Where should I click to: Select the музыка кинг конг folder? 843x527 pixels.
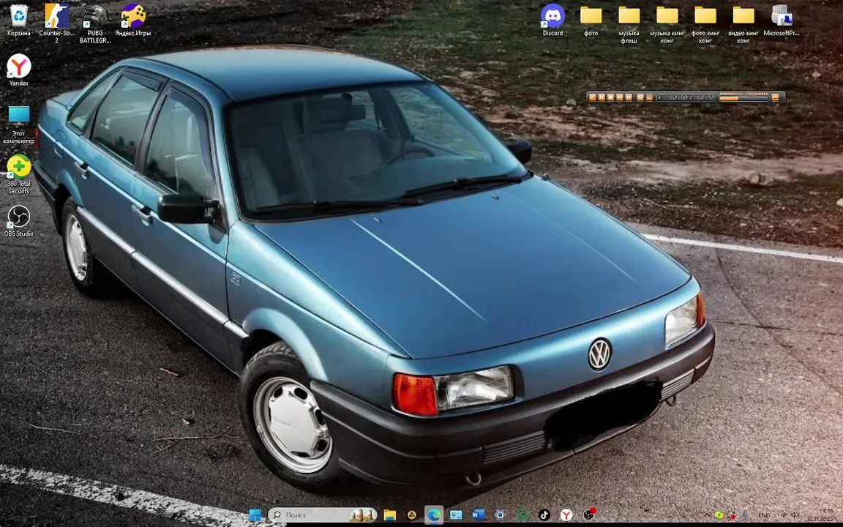667,23
